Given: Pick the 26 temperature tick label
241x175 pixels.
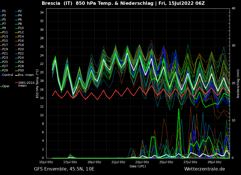Looking at the screenshot, I should tap(42, 47).
